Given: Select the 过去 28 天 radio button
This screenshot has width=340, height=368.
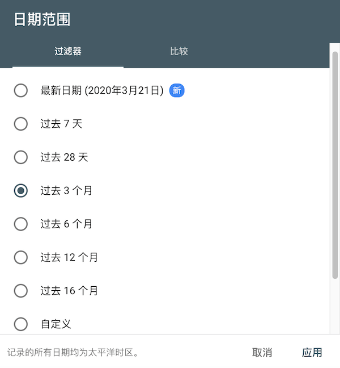Looking at the screenshot, I should pos(21,157).
